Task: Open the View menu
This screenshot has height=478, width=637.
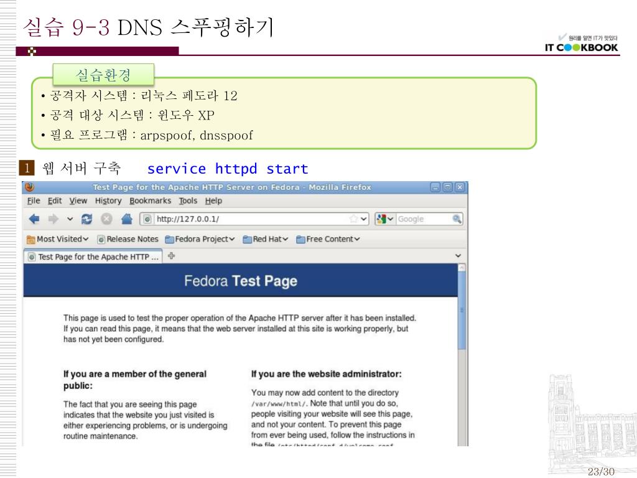Action: [x=78, y=201]
